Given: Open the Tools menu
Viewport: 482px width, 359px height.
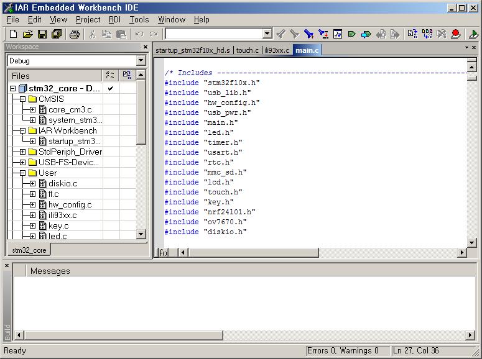Looking at the screenshot, I should point(139,20).
